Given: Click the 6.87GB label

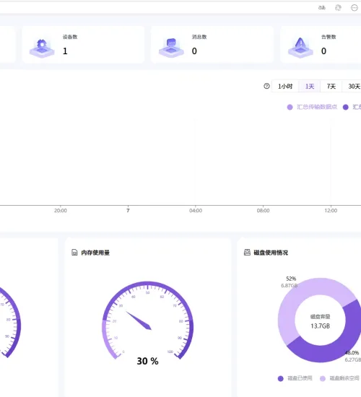Looking at the screenshot, I should click(289, 286).
